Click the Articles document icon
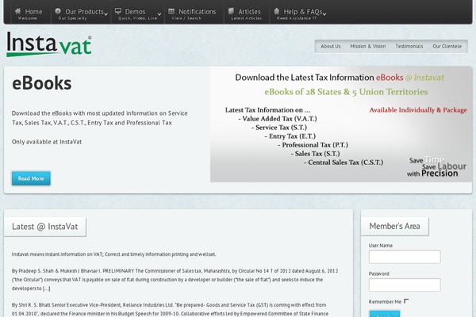 point(231,11)
